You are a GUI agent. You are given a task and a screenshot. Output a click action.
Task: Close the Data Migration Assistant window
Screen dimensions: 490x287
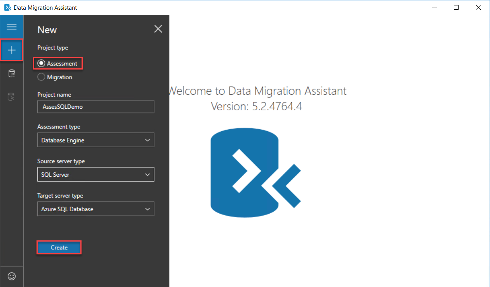coord(478,7)
